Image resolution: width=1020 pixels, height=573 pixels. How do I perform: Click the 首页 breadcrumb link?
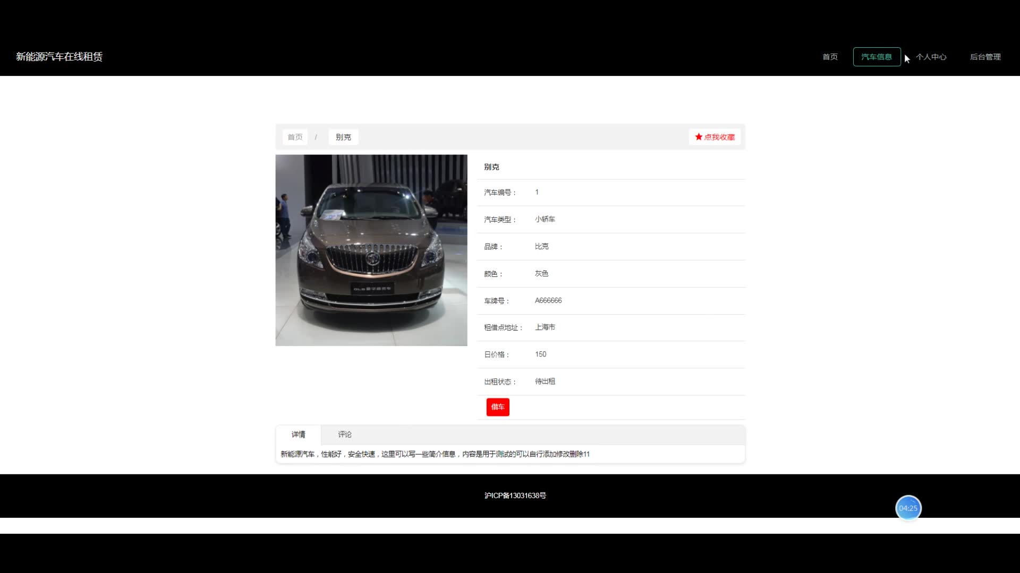click(x=295, y=137)
